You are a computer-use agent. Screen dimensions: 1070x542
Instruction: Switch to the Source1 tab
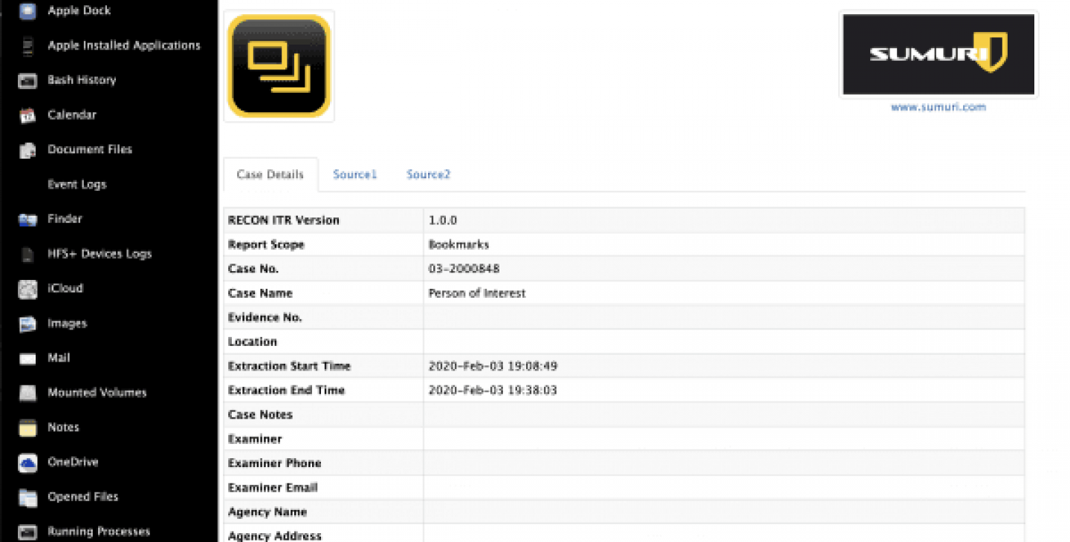tap(355, 174)
